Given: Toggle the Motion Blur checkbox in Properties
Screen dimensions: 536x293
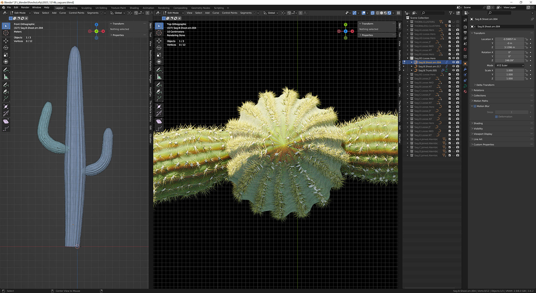Looking at the screenshot, I should (475, 106).
